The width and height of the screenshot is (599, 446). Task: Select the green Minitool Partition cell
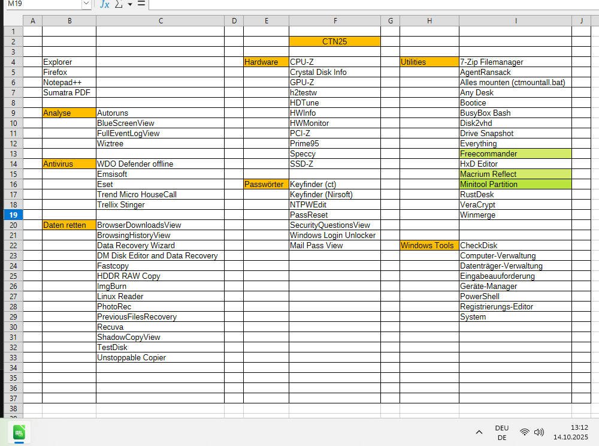pos(516,184)
